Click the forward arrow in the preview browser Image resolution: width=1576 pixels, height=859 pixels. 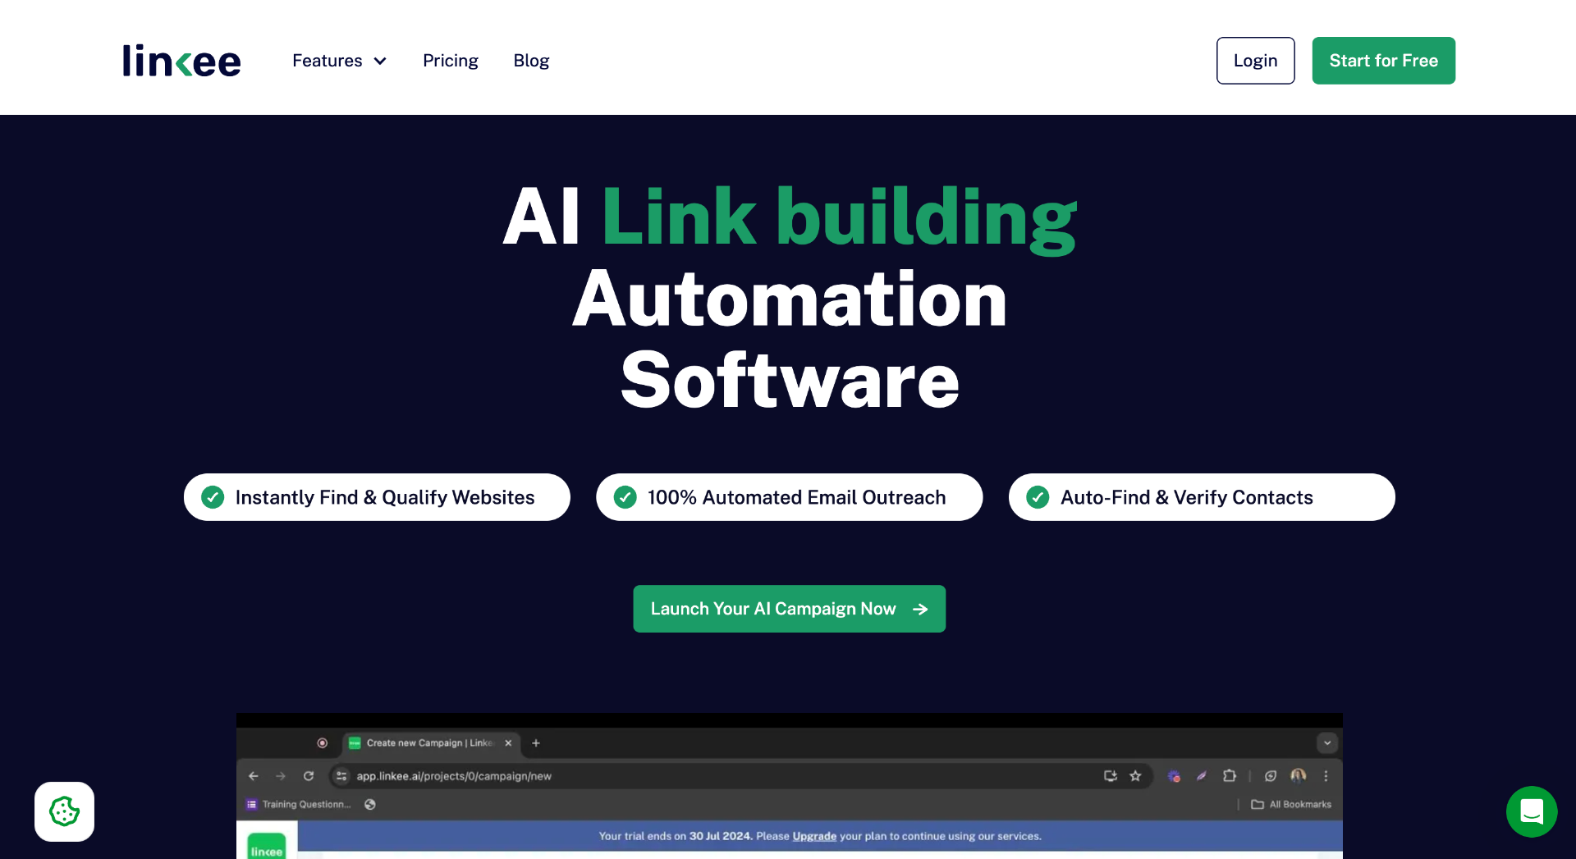point(281,776)
